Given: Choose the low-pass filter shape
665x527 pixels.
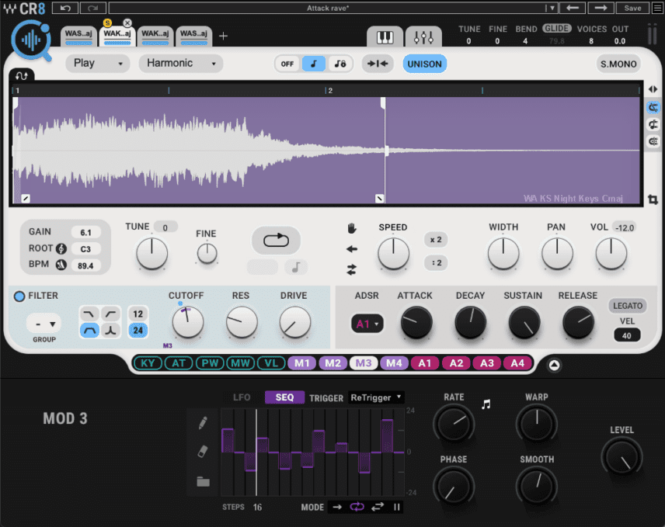Looking at the screenshot, I should coord(89,314).
